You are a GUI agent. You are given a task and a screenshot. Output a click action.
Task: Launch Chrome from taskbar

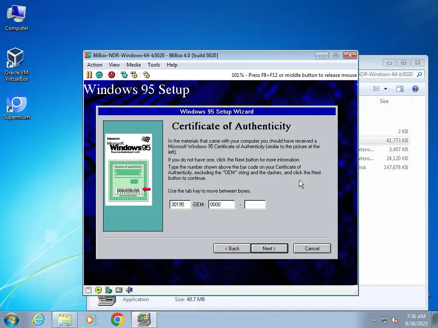click(x=117, y=319)
